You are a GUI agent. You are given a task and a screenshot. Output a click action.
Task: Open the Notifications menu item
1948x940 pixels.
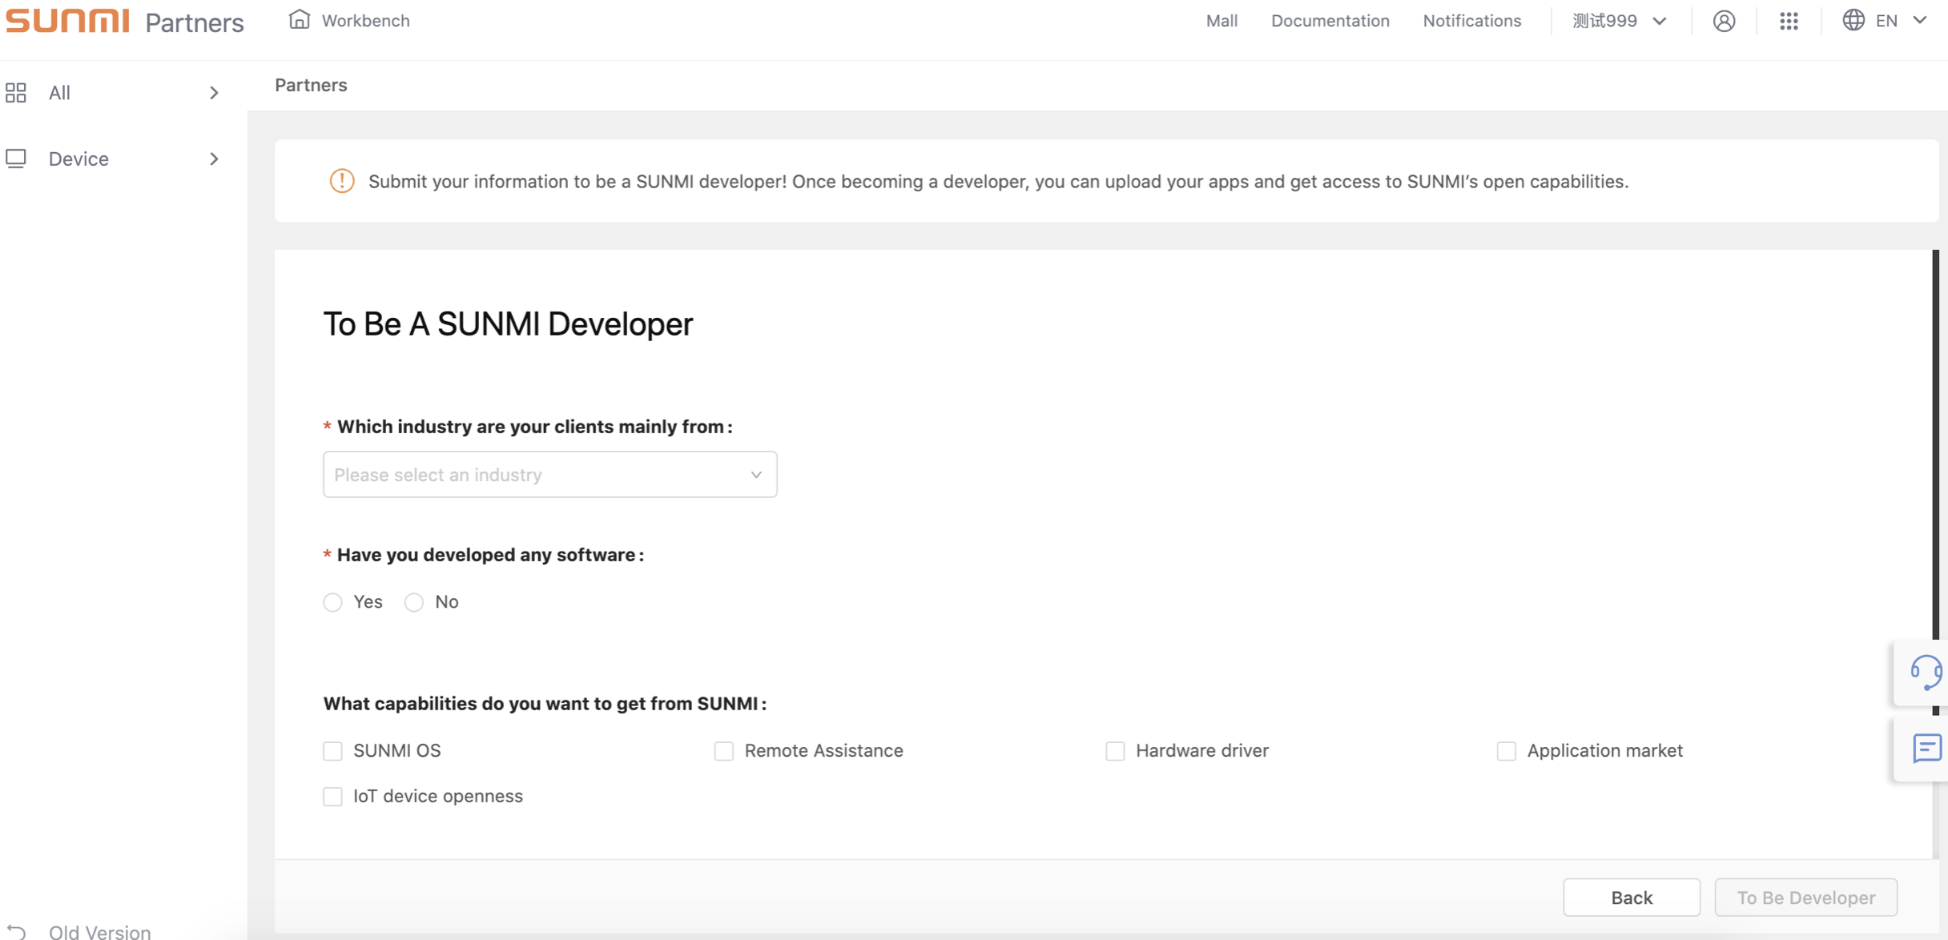pyautogui.click(x=1471, y=21)
